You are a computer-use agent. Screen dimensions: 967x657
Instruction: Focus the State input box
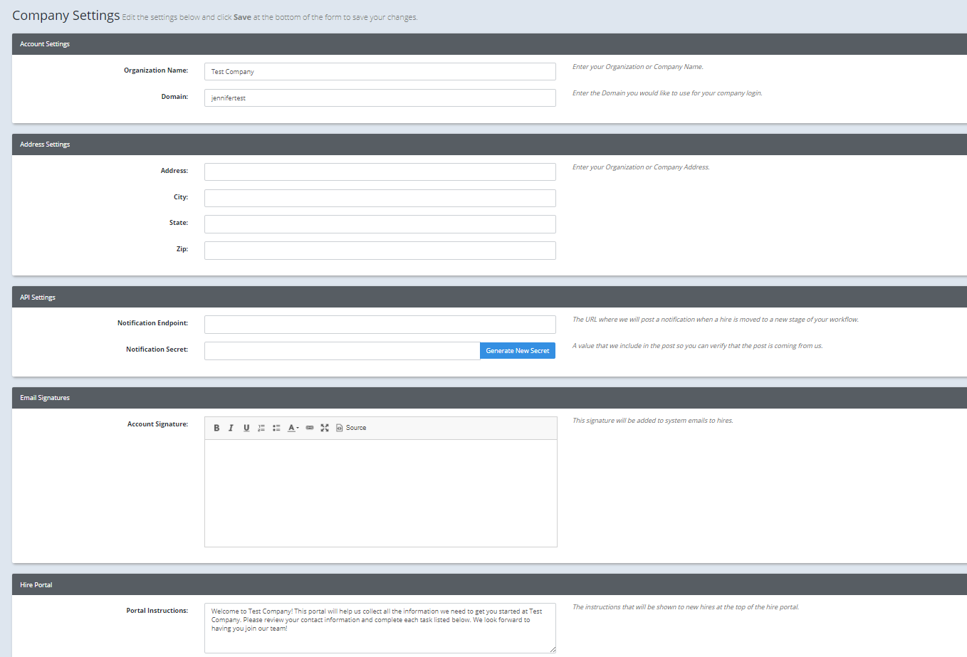coord(380,224)
